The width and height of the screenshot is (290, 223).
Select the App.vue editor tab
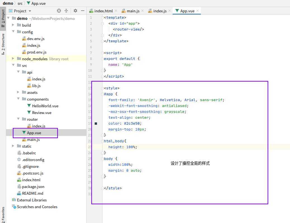tap(187, 11)
